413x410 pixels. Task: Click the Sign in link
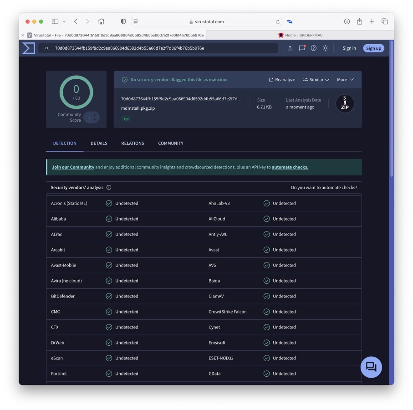click(x=349, y=48)
